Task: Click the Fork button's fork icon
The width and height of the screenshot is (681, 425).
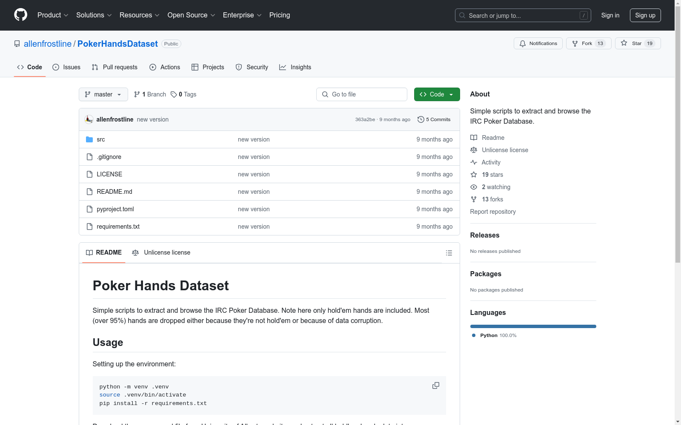Action: [x=575, y=43]
